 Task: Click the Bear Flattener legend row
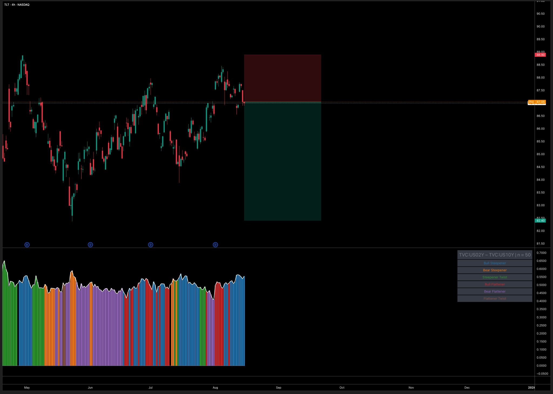click(x=495, y=292)
